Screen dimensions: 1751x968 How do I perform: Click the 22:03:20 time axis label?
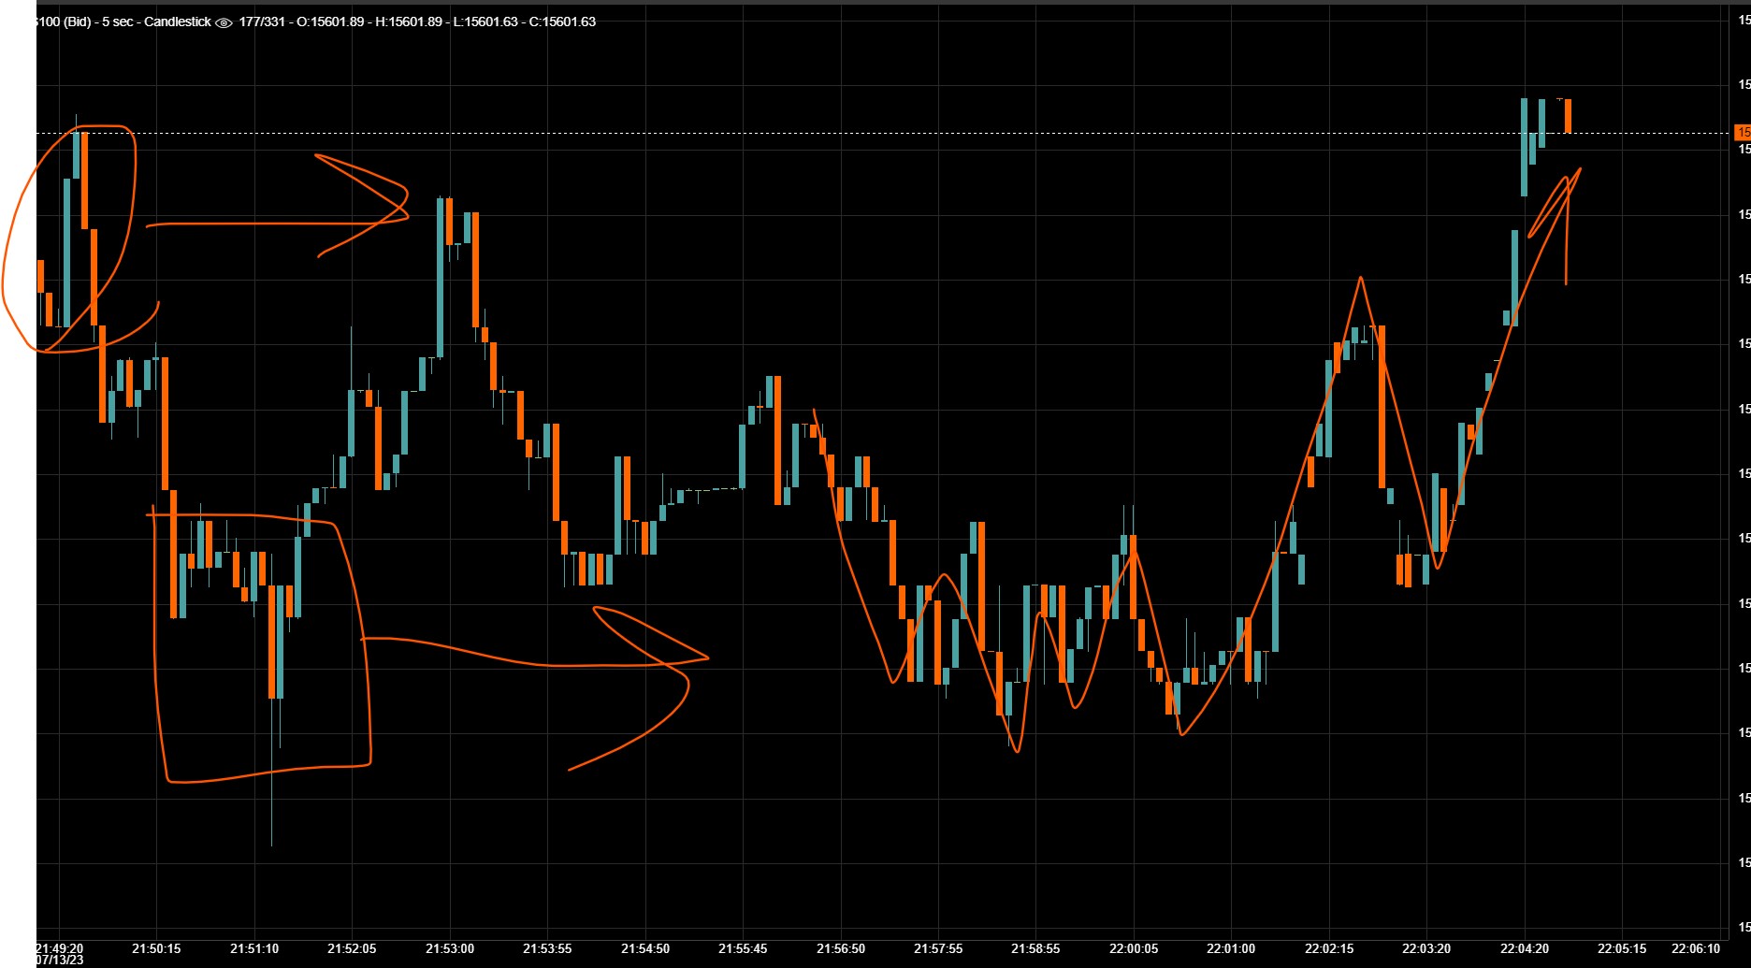[1426, 948]
